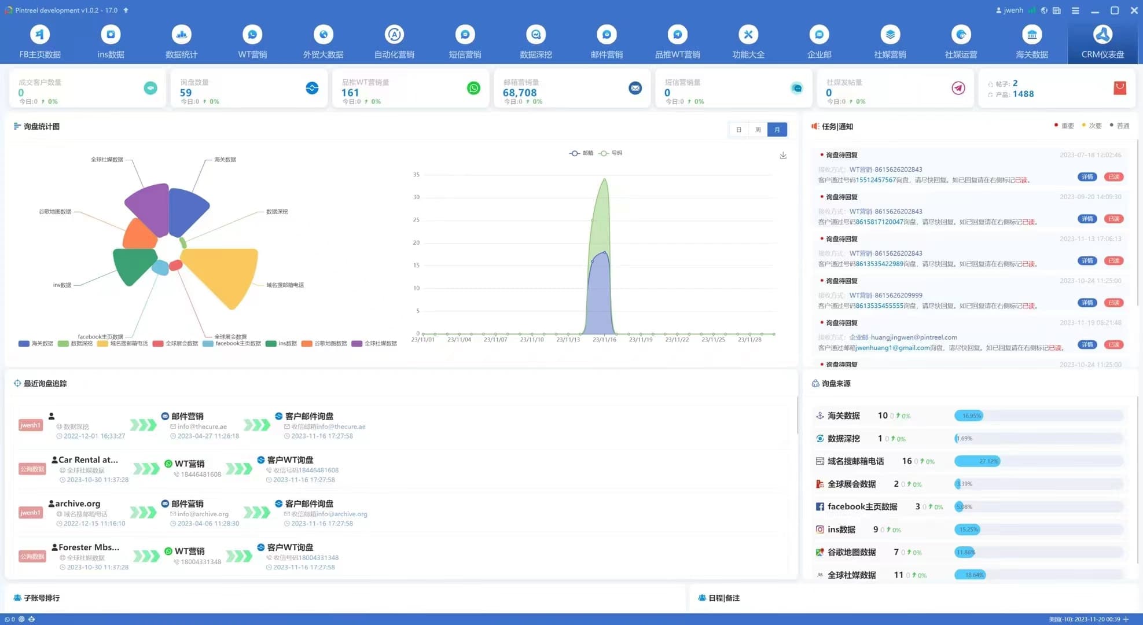This screenshot has width=1143, height=625.
Task: Download the line chart data icon
Action: [x=783, y=155]
